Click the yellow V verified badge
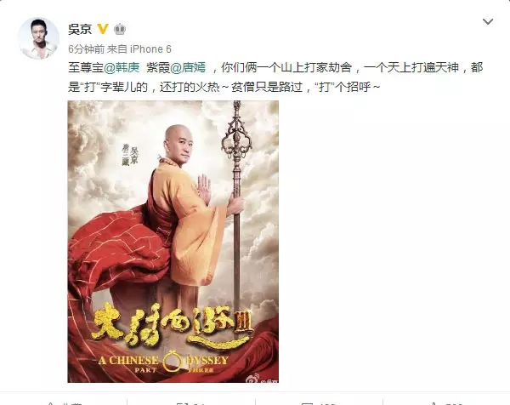 click(103, 29)
